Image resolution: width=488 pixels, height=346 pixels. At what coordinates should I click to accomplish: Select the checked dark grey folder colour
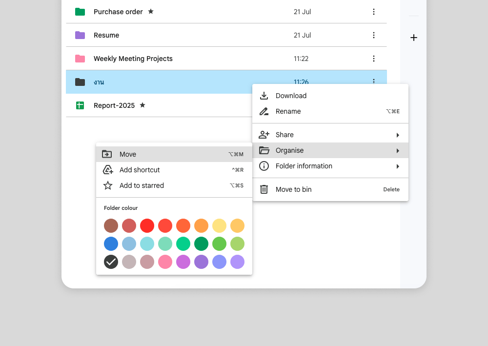click(111, 262)
